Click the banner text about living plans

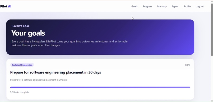[x=70, y=43]
